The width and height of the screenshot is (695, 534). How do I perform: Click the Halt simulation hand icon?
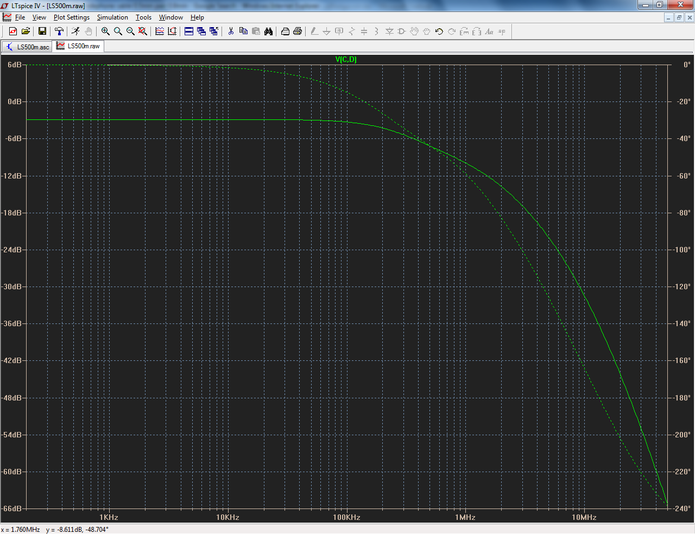pos(89,31)
